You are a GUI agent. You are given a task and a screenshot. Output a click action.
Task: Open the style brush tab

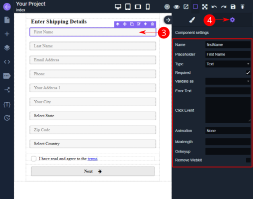192,20
